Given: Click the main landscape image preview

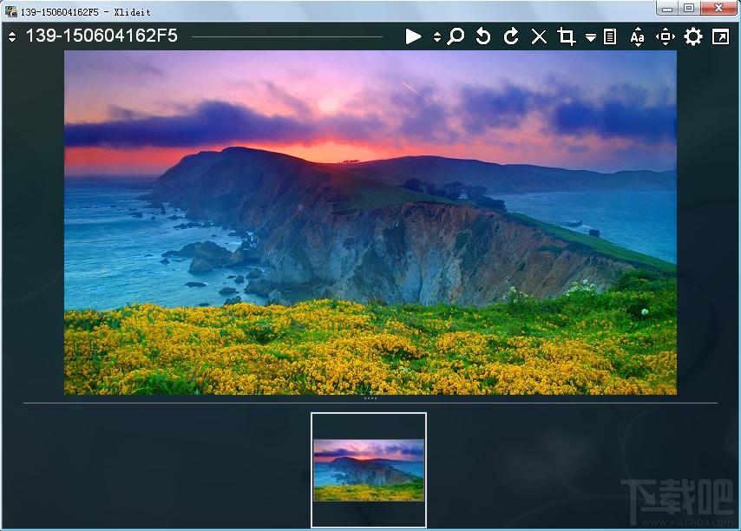Looking at the screenshot, I should click(x=370, y=222).
